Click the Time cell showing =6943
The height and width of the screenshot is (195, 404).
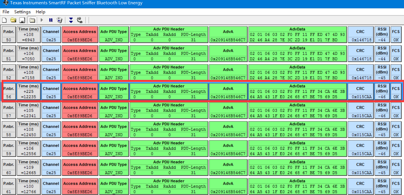point(29,34)
